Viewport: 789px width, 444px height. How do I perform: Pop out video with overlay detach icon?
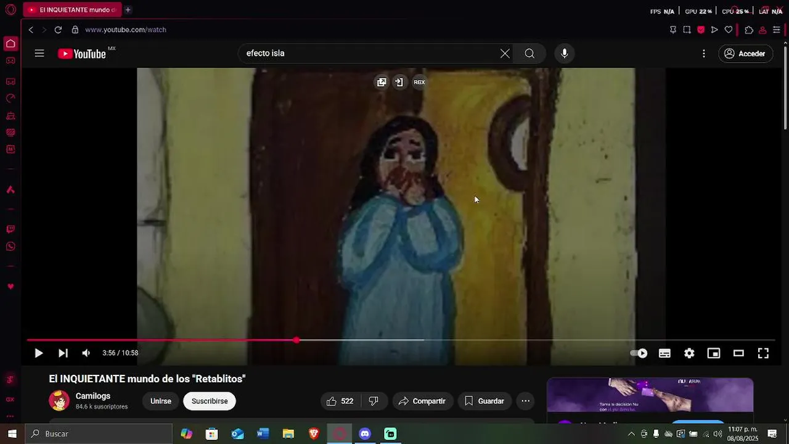pyautogui.click(x=382, y=82)
